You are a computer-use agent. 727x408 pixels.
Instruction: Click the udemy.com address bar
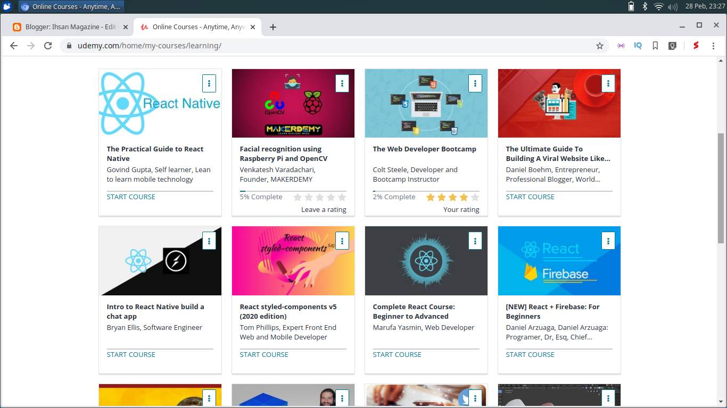click(335, 46)
